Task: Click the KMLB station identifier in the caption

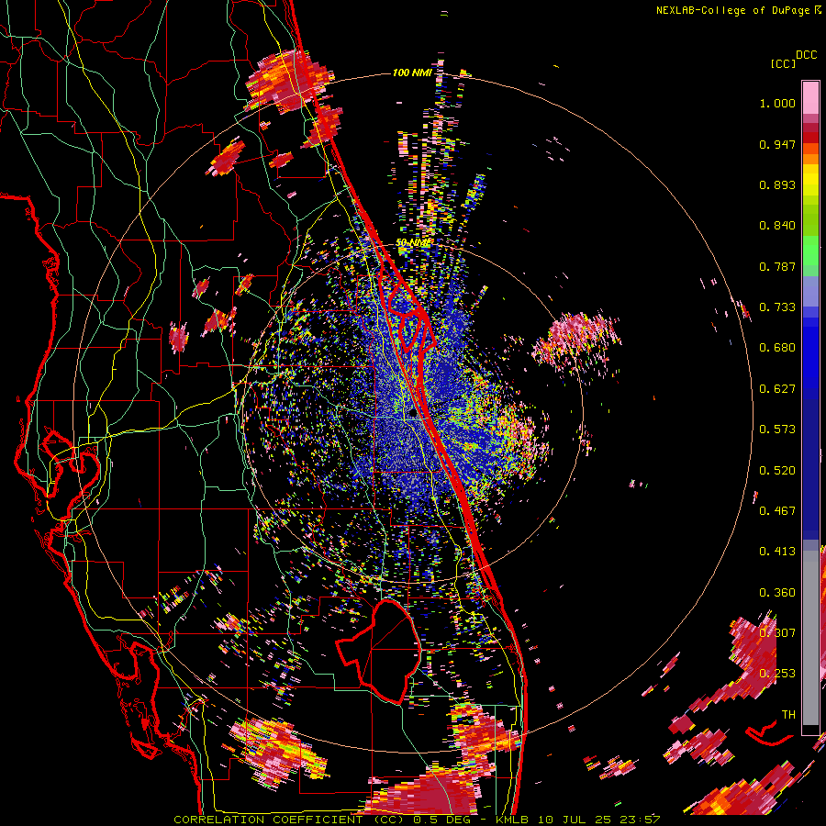Action: 514,820
